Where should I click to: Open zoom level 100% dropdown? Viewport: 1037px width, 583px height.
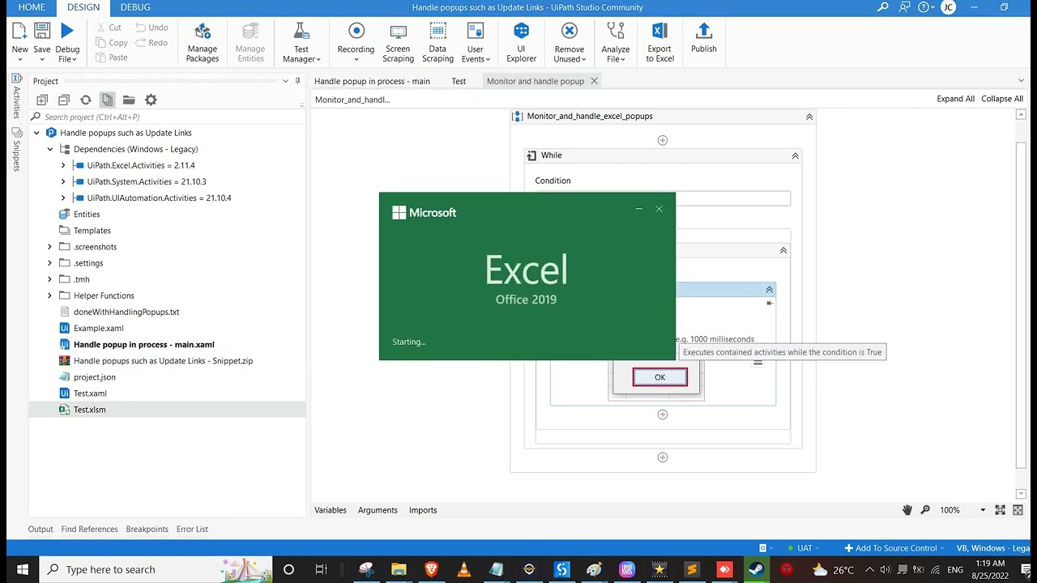[983, 510]
